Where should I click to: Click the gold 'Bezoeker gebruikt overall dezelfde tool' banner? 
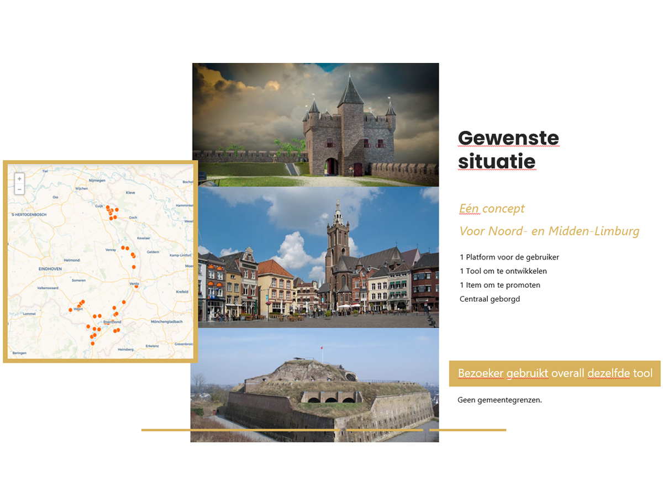tap(555, 374)
